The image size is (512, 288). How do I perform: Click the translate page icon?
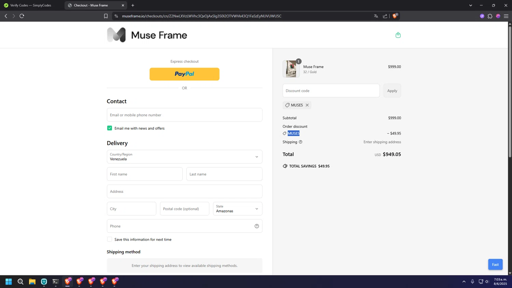point(376,16)
